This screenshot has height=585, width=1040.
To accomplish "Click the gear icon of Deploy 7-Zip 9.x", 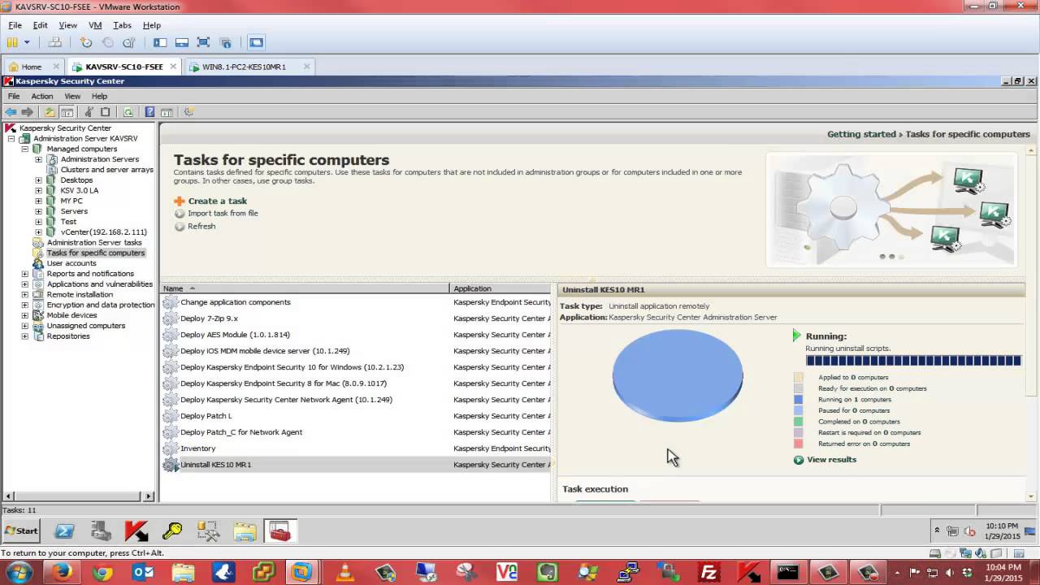I will 170,318.
